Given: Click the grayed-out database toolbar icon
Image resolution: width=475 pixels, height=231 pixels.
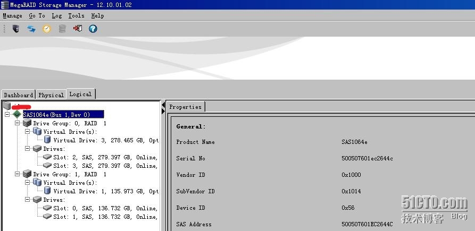Looking at the screenshot, I should pos(62,29).
